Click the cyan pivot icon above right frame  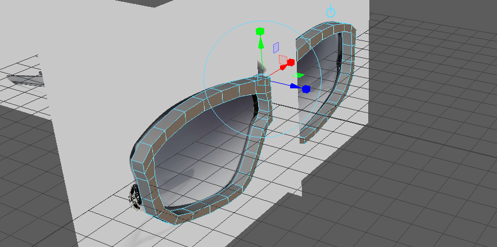(331, 12)
